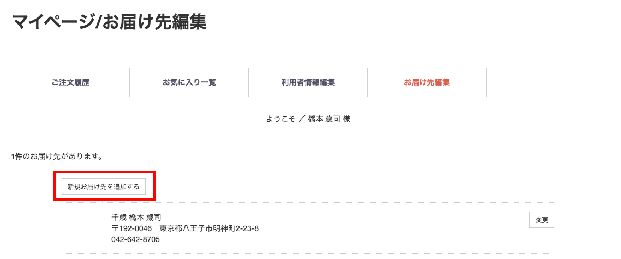Click the 変更 button for the address
This screenshot has width=621, height=259.
coord(541,220)
